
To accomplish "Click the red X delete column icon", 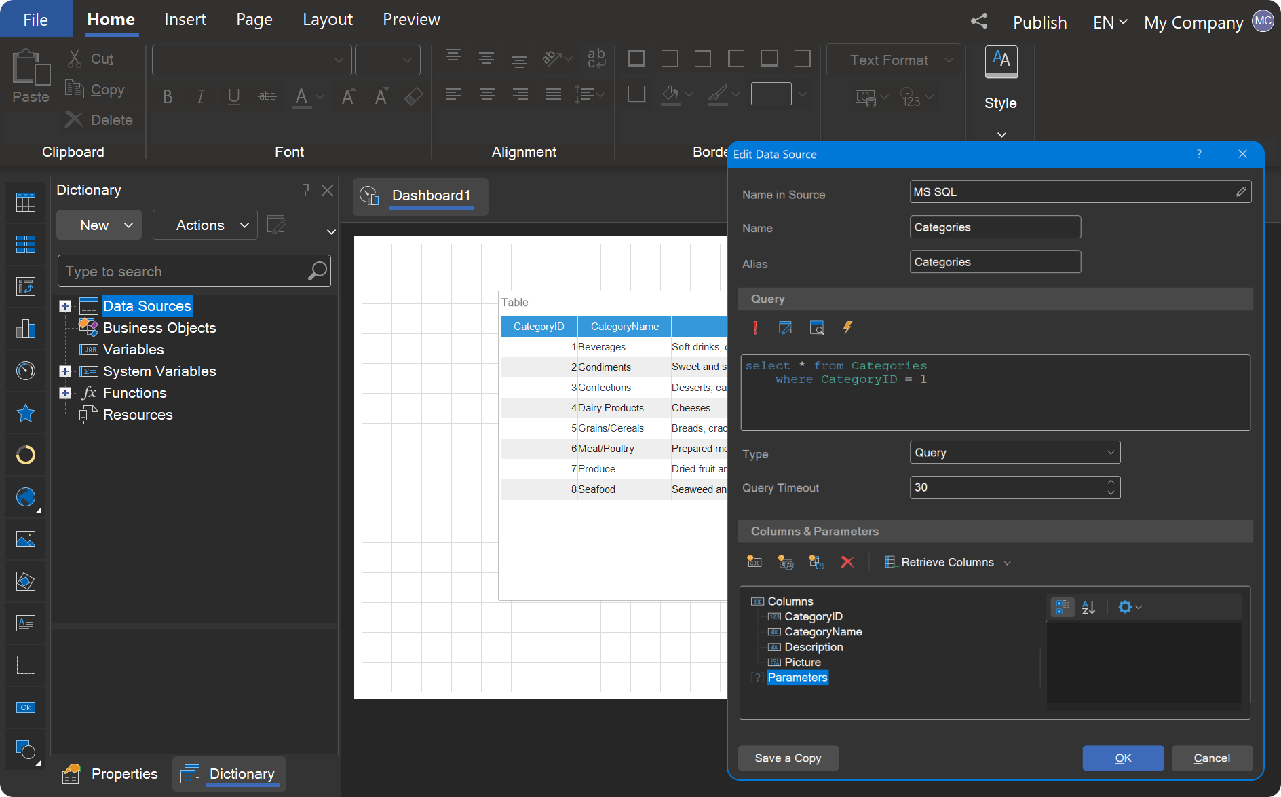I will (x=847, y=562).
